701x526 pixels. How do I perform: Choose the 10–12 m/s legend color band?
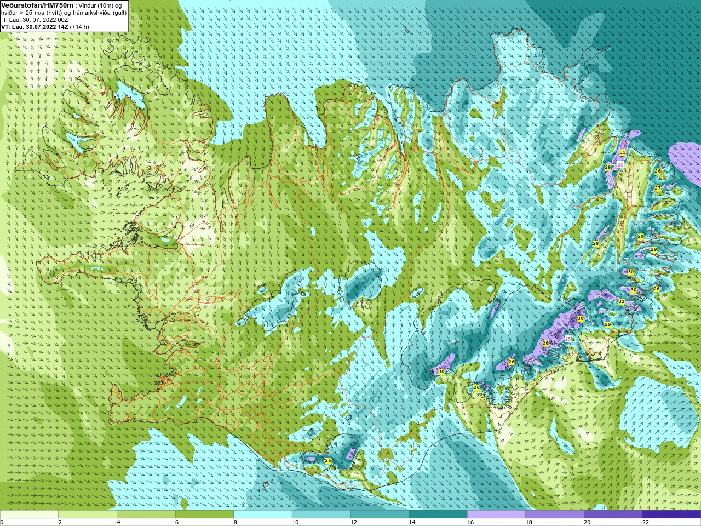321,514
